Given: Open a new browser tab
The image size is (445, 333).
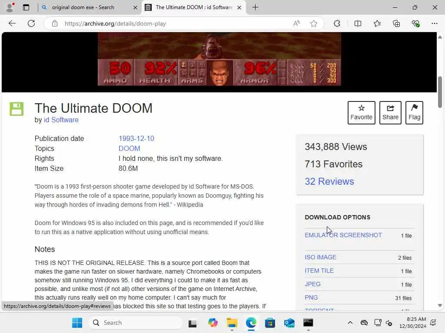Looking at the screenshot, I should coord(255,7).
